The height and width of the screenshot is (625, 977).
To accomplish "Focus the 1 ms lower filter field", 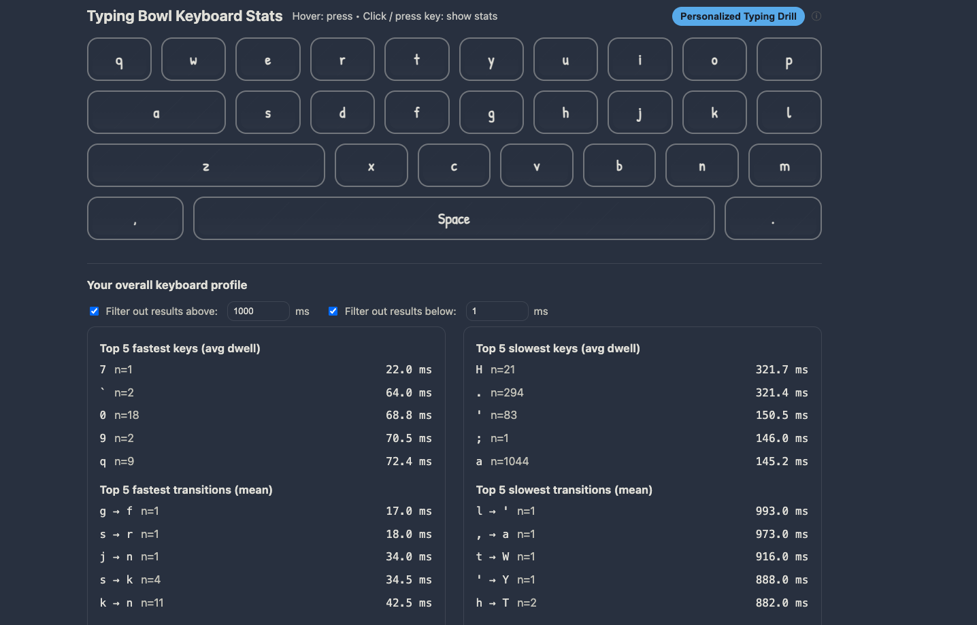I will click(x=497, y=311).
